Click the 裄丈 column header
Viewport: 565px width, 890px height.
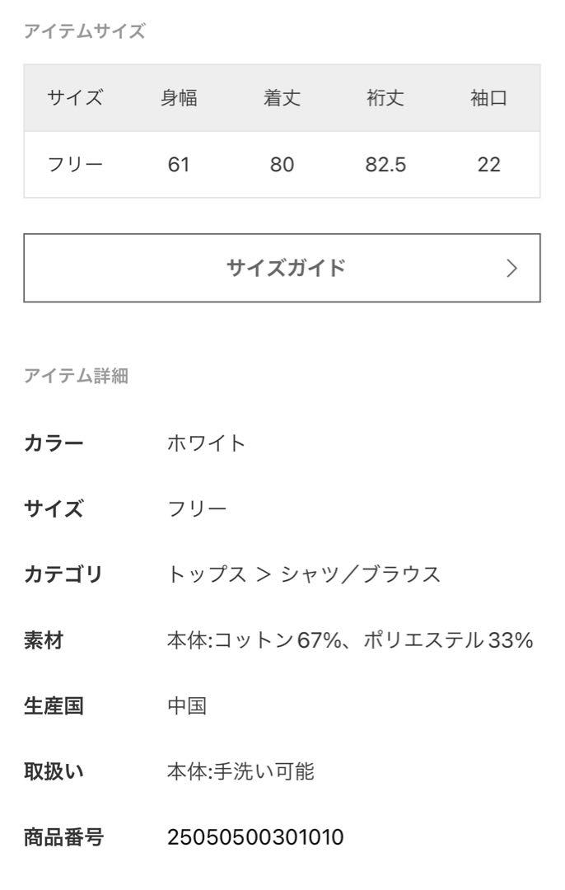(385, 98)
